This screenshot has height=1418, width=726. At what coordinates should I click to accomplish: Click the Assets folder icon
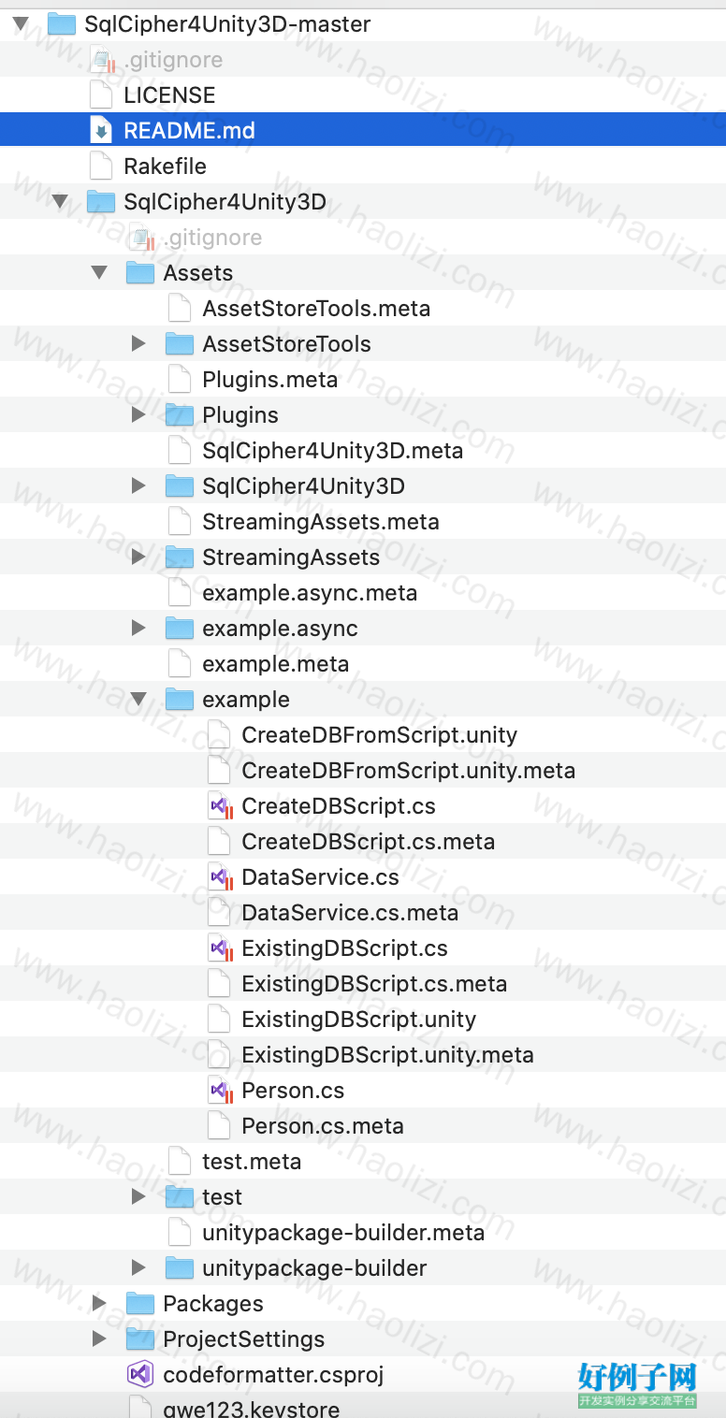(x=140, y=273)
